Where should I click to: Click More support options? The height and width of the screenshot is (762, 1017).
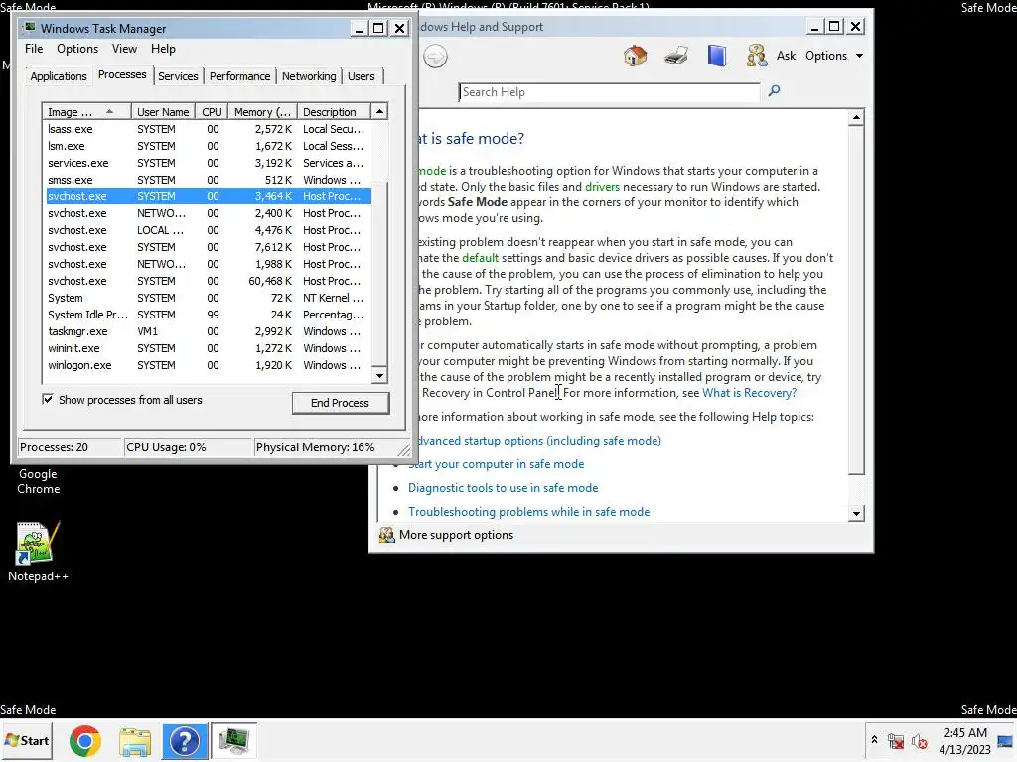[456, 535]
